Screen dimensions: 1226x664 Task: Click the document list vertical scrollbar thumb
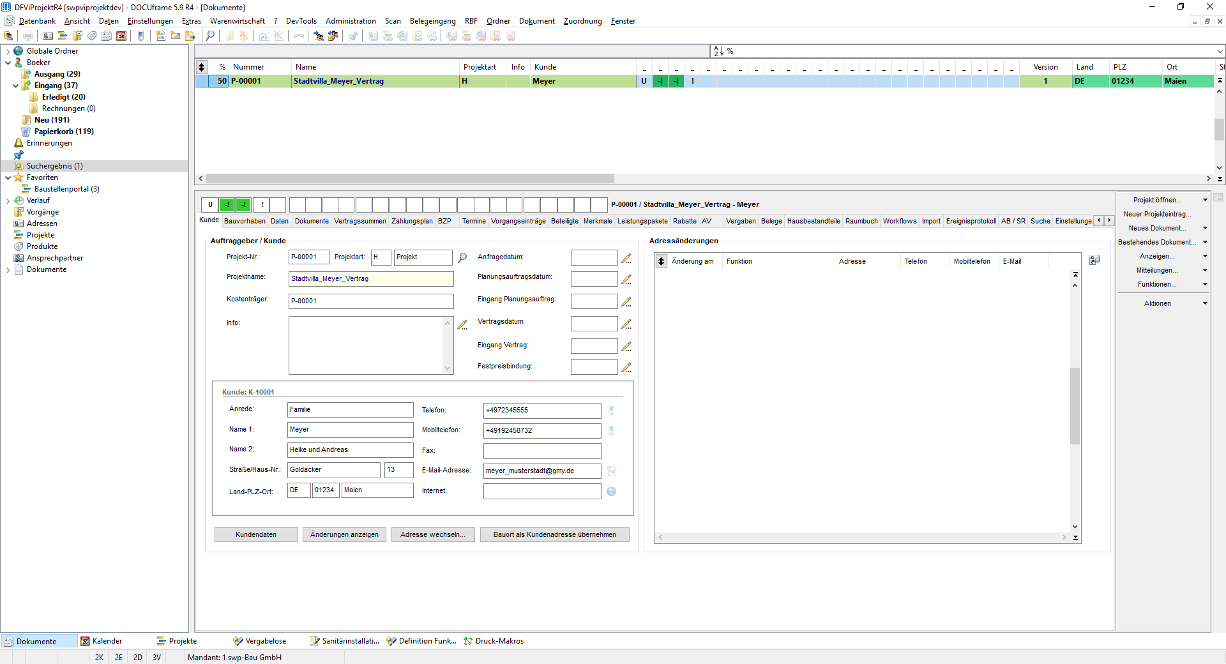1219,129
